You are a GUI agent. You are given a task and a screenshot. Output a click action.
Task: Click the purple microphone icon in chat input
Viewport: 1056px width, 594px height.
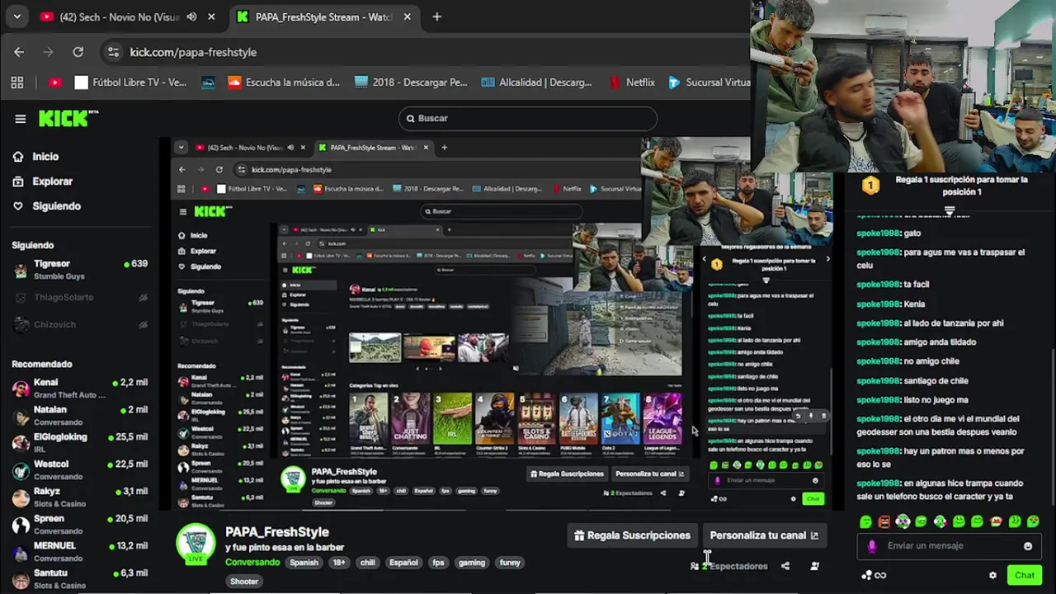(872, 545)
